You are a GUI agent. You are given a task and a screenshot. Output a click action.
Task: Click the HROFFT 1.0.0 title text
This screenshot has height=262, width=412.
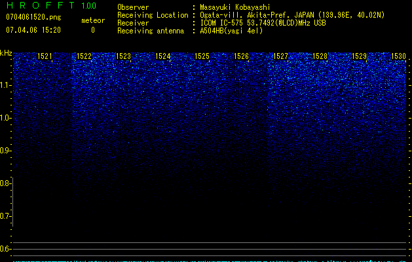pyautogui.click(x=51, y=5)
